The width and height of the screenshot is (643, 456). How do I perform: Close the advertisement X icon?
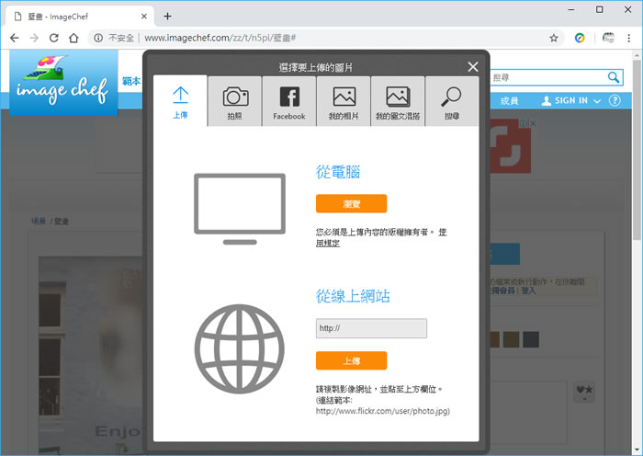click(x=532, y=123)
